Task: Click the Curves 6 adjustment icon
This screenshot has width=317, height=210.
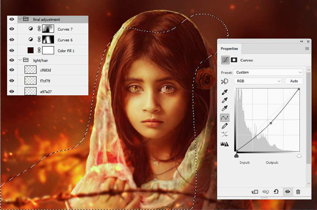Action: click(31, 39)
